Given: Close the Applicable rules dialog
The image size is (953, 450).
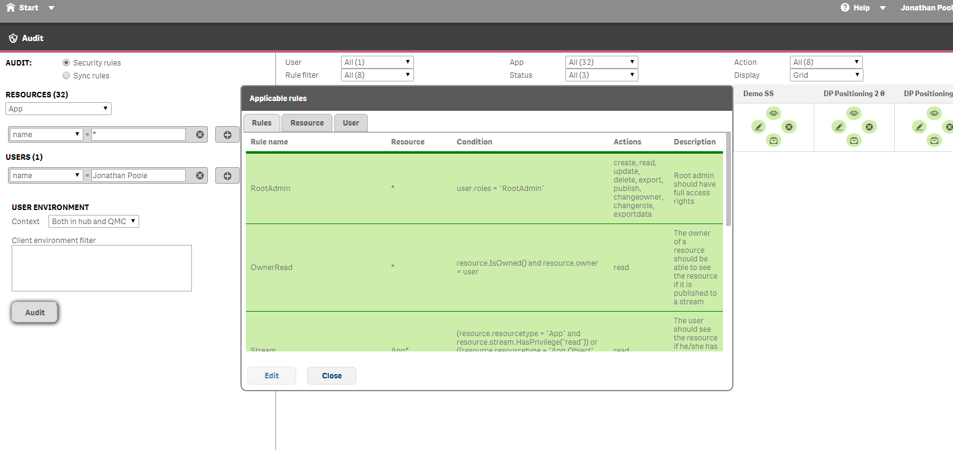Looking at the screenshot, I should pyautogui.click(x=332, y=376).
